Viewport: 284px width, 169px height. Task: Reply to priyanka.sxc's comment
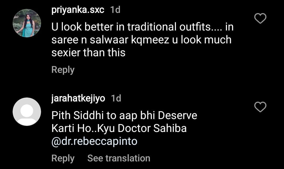(63, 70)
